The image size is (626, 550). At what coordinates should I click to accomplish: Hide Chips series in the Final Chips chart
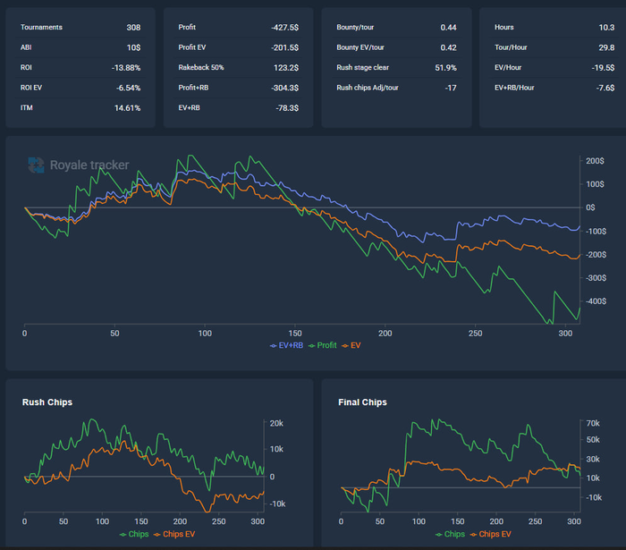(450, 534)
